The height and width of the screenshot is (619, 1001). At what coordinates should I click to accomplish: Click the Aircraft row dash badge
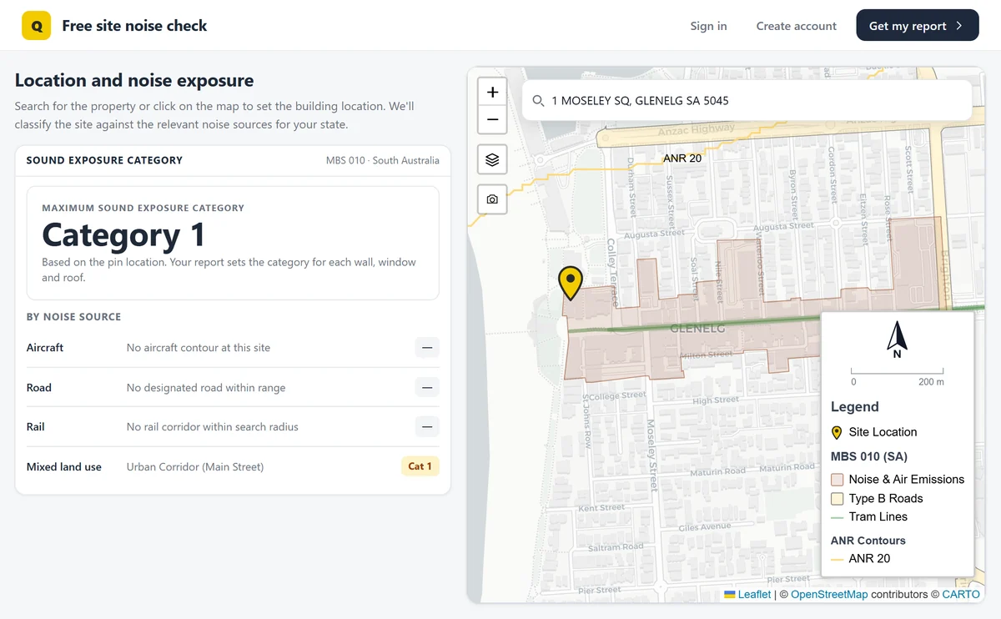427,348
